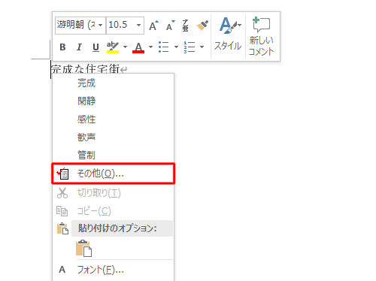Choose suggestion 感性
This screenshot has width=376, height=281.
click(113, 119)
